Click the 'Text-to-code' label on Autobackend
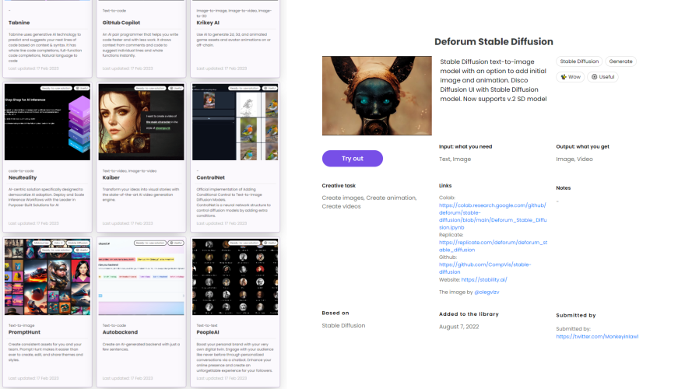Screen dimensions: 699x389 coord(114,325)
